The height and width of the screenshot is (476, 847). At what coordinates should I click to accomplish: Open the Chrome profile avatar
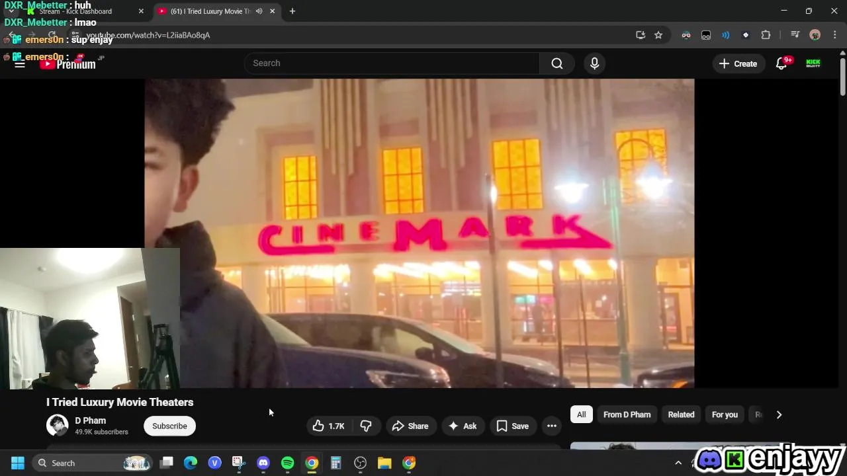[815, 35]
